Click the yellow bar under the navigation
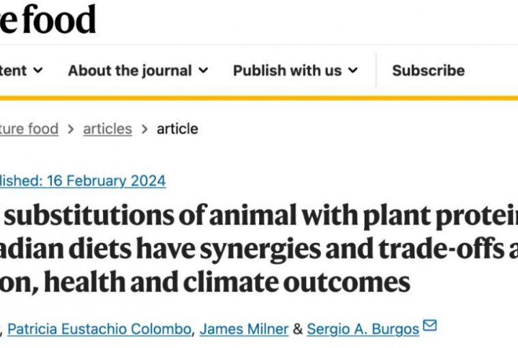This screenshot has width=518, height=348. 259,98
